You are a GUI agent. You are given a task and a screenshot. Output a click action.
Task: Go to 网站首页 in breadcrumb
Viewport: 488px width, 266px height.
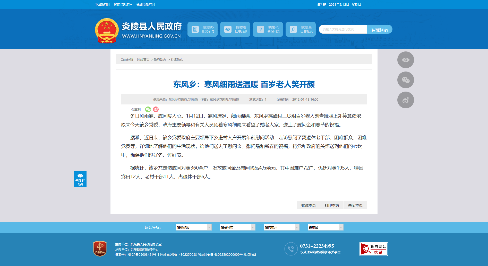[x=143, y=60]
